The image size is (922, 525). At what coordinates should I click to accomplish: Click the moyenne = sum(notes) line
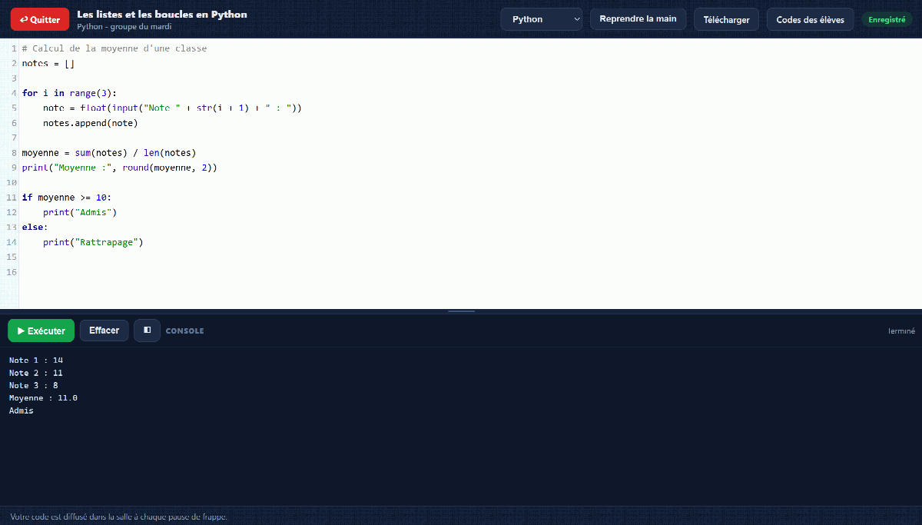coord(109,152)
